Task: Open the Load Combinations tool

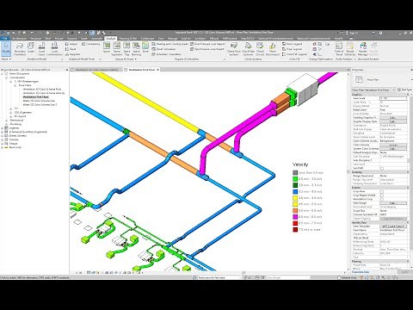Action: coord(54,49)
